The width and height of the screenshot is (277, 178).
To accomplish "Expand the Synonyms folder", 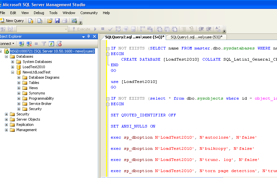I will tap(19, 93).
